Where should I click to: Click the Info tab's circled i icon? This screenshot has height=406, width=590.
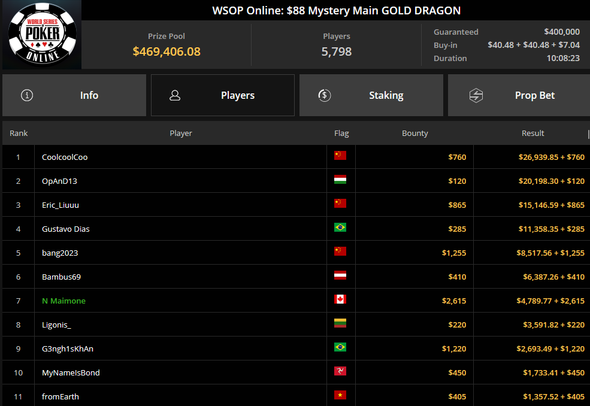pos(27,95)
